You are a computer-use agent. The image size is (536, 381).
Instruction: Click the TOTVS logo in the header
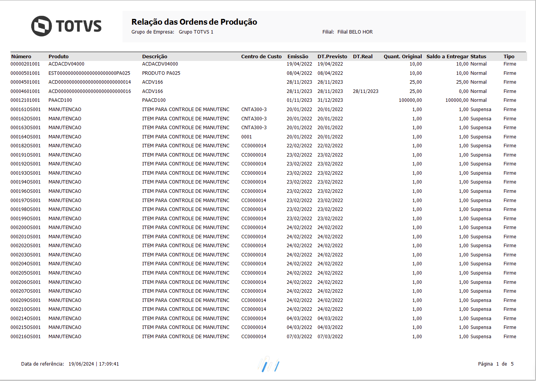pyautogui.click(x=66, y=26)
